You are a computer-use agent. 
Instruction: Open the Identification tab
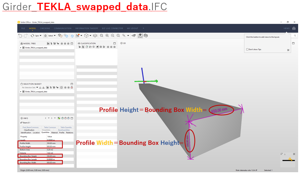click(26, 132)
